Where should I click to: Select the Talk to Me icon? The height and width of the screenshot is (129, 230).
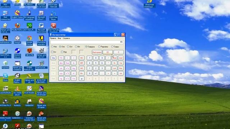[29, 52]
